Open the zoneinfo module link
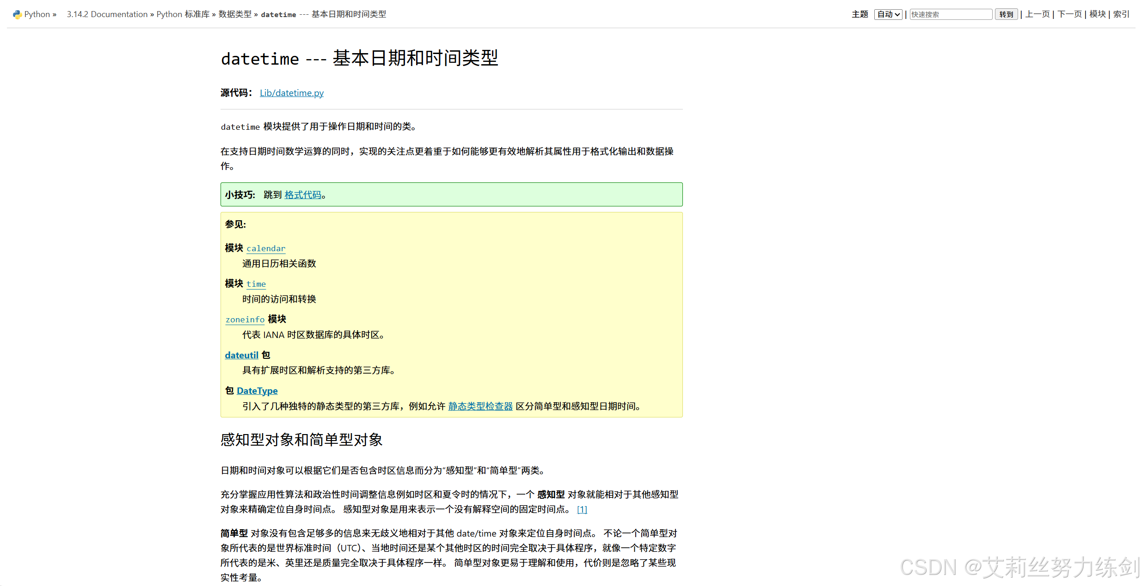Viewport: 1142px width, 586px height. coord(245,320)
